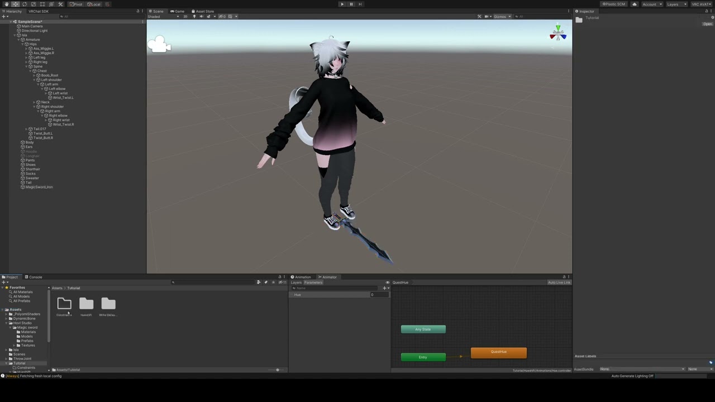Click Project panel create plus button

coord(4,282)
